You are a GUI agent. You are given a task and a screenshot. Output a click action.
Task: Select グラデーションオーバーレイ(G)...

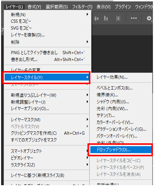[121, 129]
